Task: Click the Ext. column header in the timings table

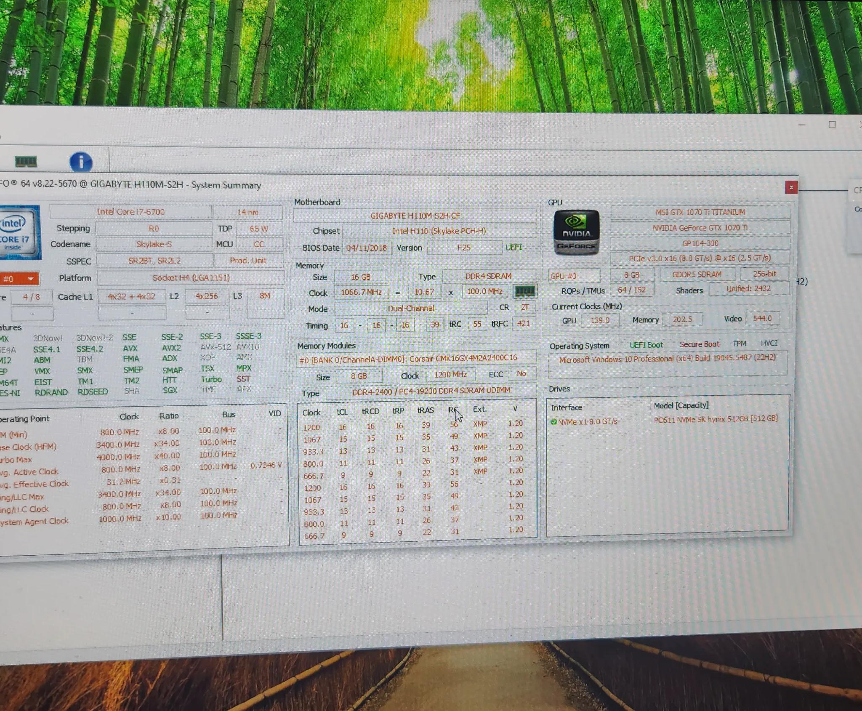Action: point(479,409)
